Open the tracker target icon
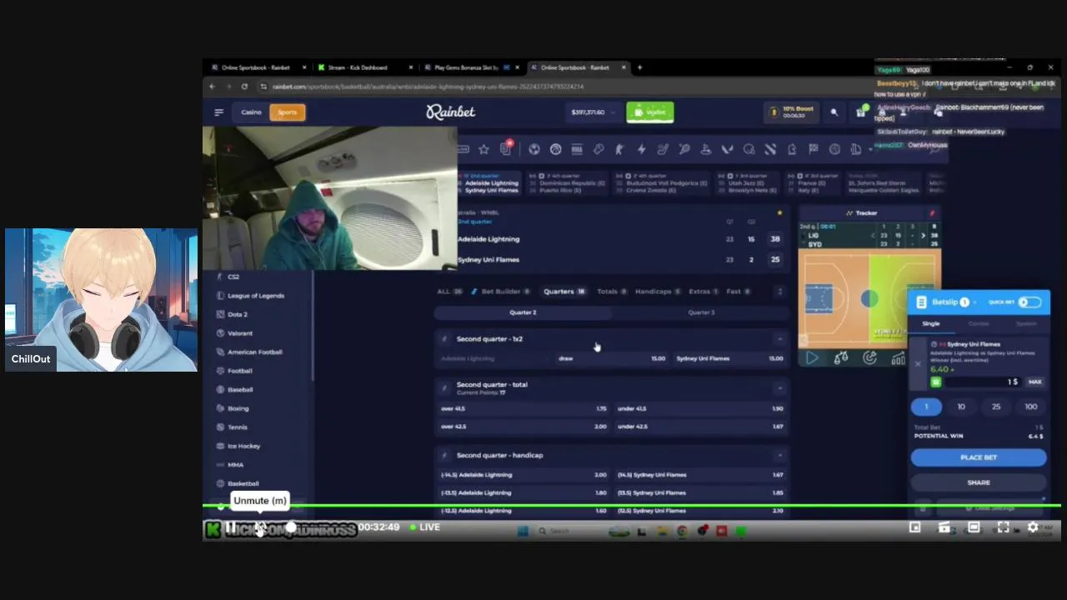 point(869,358)
